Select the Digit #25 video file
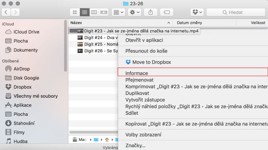268x150 pixels. [98, 44]
